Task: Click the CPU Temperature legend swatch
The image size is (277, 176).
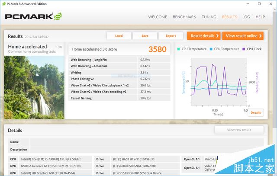Action: coord(178,49)
